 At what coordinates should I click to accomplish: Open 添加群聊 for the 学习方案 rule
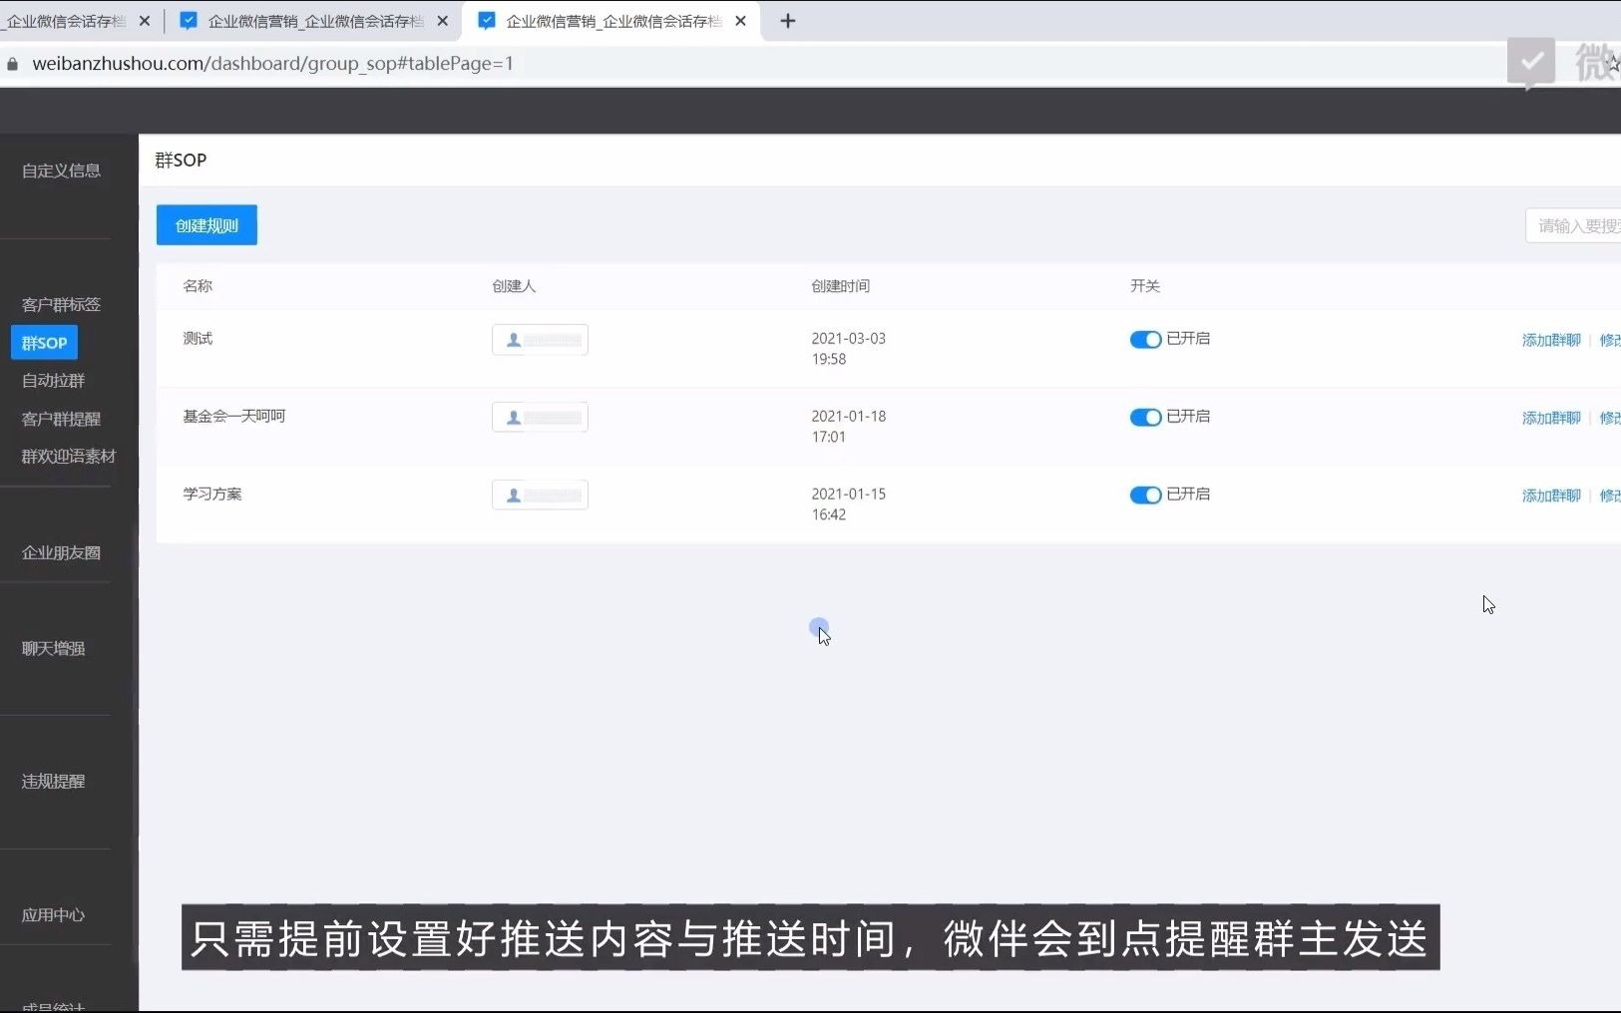1551,496
